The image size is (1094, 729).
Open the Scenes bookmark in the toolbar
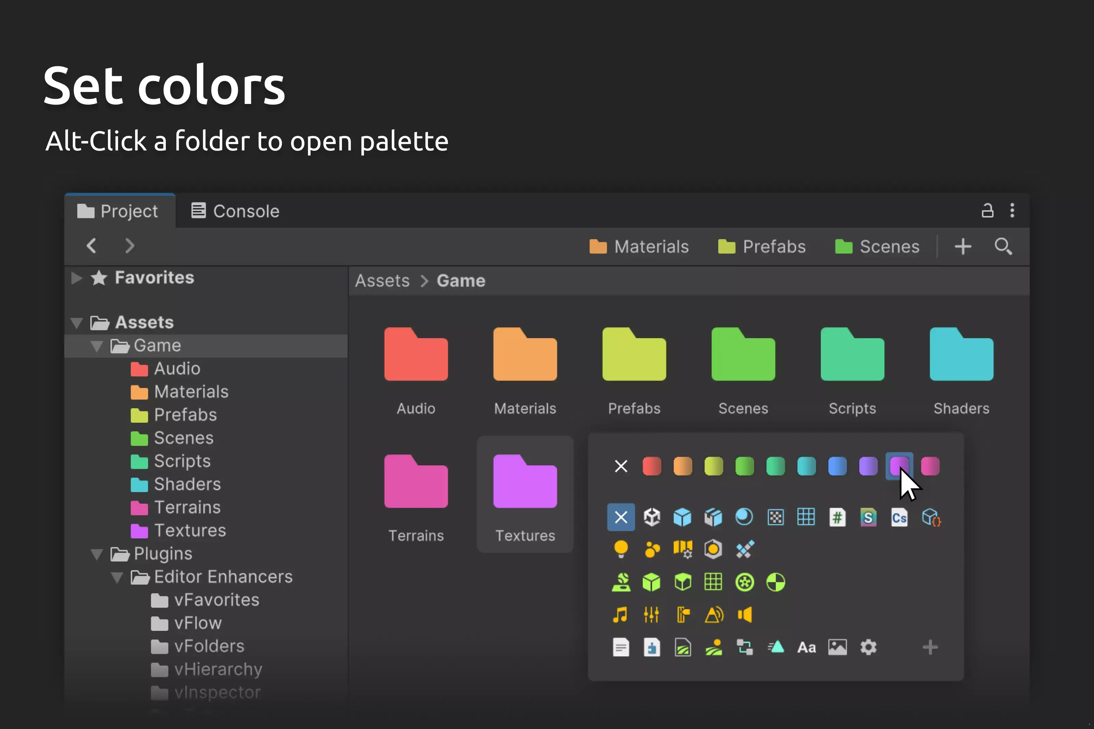[x=877, y=247]
